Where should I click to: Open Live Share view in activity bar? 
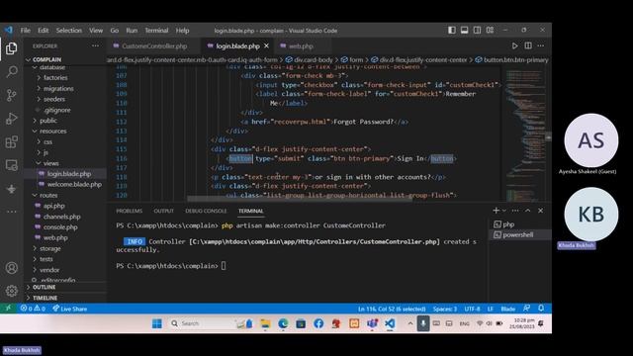11,189
